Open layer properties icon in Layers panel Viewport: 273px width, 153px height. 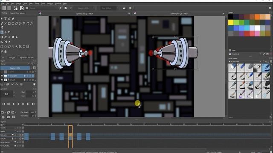point(21,84)
